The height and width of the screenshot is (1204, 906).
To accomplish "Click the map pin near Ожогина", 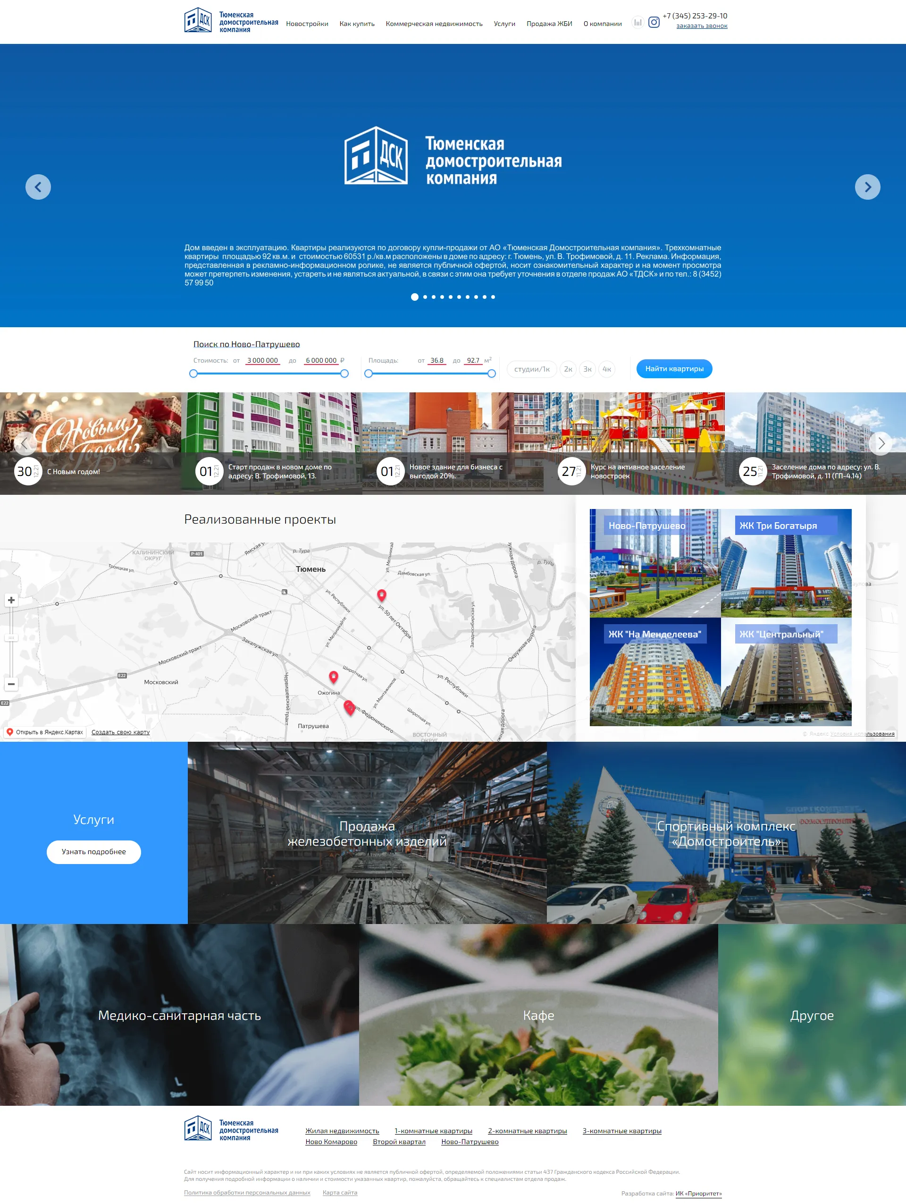I will pos(333,677).
